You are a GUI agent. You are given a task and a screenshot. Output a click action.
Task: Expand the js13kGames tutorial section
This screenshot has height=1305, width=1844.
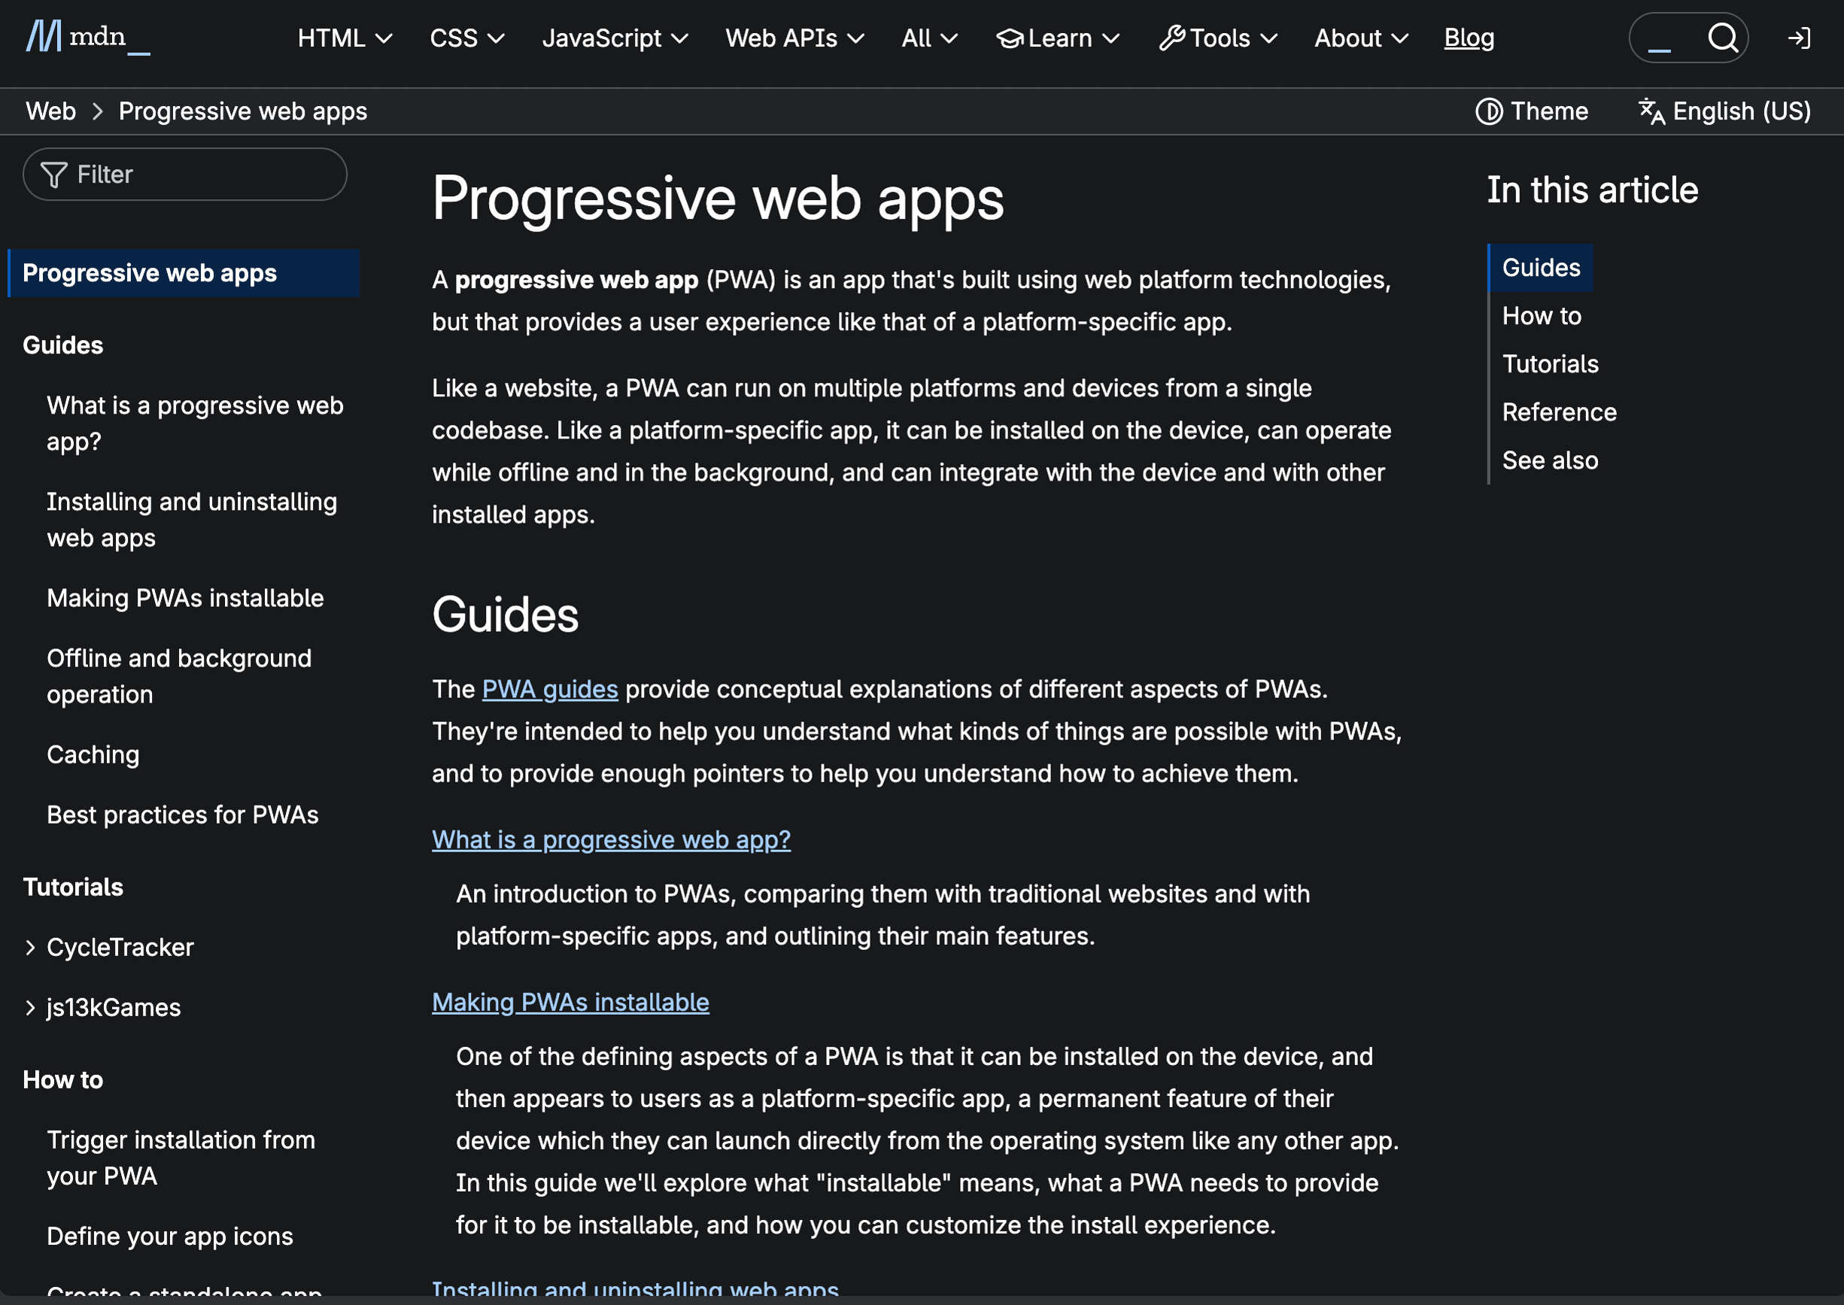(x=31, y=1008)
